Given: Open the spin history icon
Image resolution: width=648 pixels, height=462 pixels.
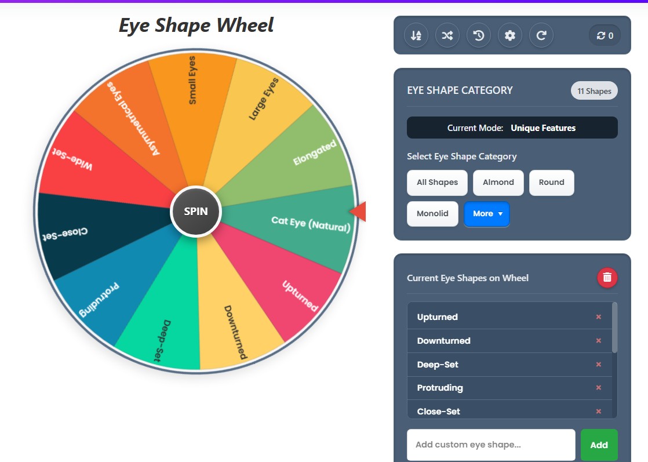Looking at the screenshot, I should tap(479, 35).
